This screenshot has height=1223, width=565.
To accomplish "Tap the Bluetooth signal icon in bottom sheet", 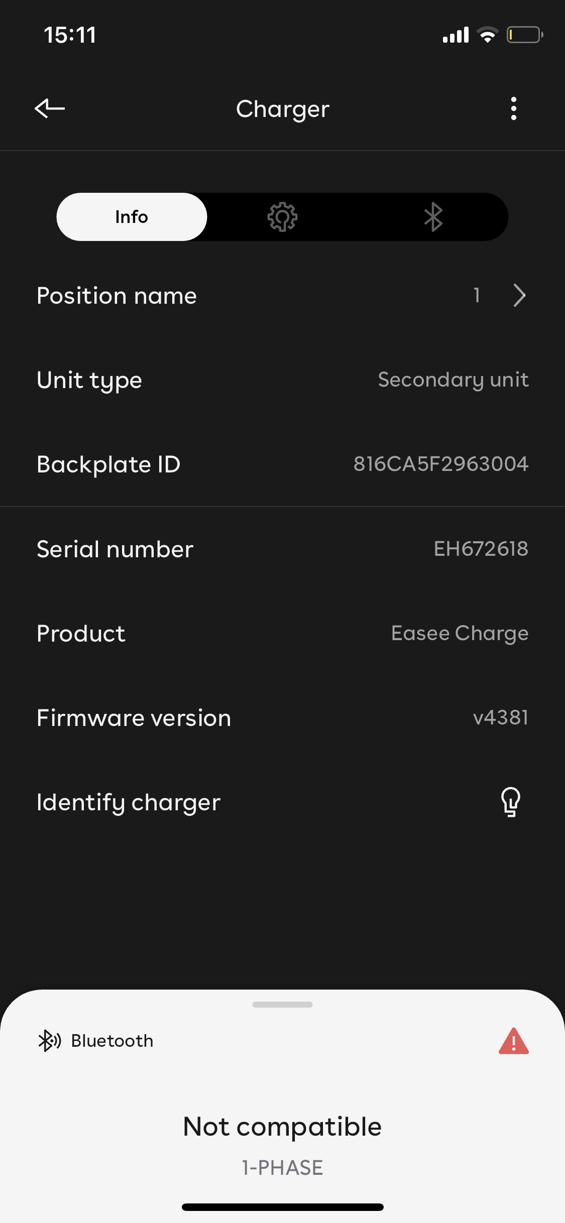I will point(49,1041).
